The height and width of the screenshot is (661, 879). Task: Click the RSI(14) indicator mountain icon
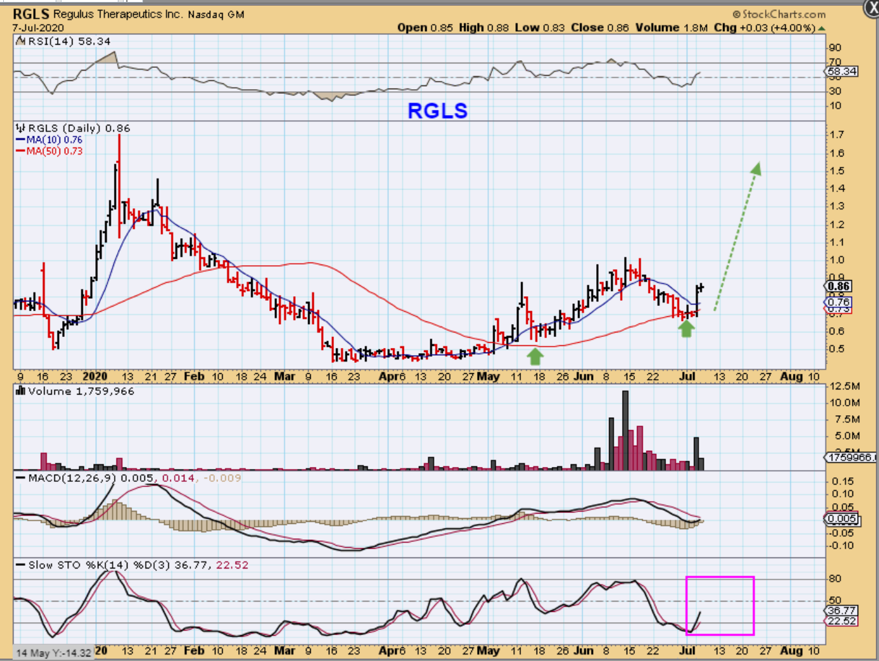coord(21,41)
